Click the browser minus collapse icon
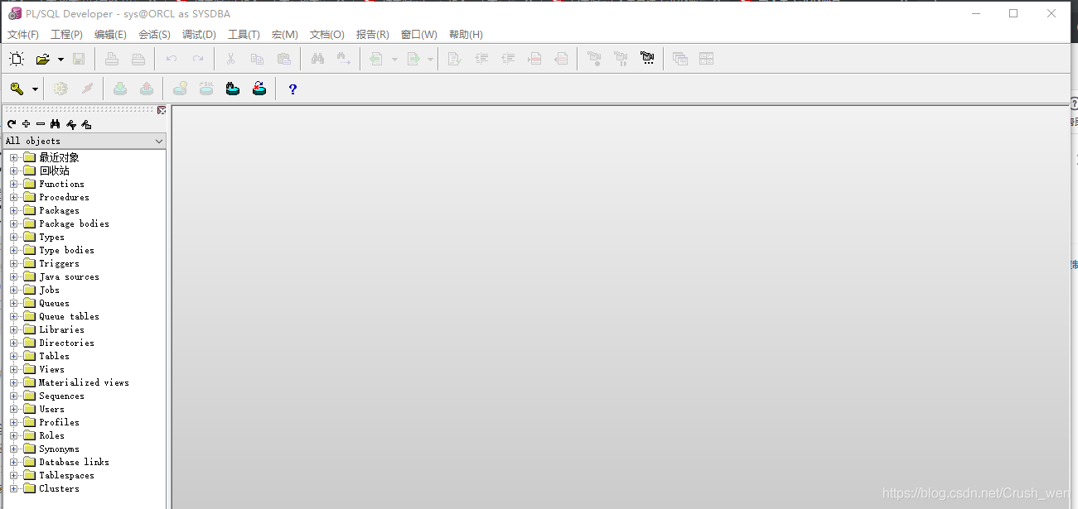The width and height of the screenshot is (1078, 509). 41,124
